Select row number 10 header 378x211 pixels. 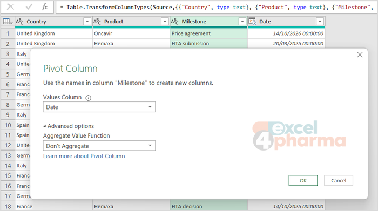click(8, 125)
